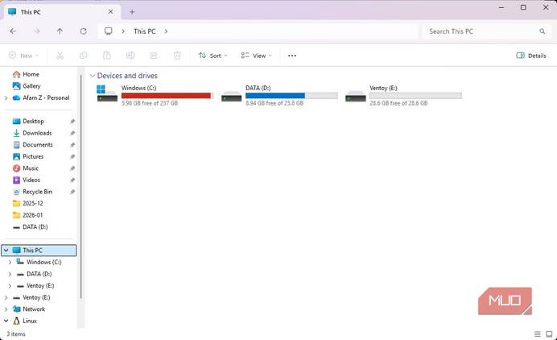This screenshot has width=557, height=340.
Task: Collapse Linux in the navigation pane
Action: pyautogui.click(x=6, y=321)
